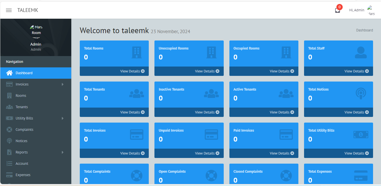Image resolution: width=381 pixels, height=186 pixels.
Task: Click the Account list icon in sidebar
Action: [9, 164]
